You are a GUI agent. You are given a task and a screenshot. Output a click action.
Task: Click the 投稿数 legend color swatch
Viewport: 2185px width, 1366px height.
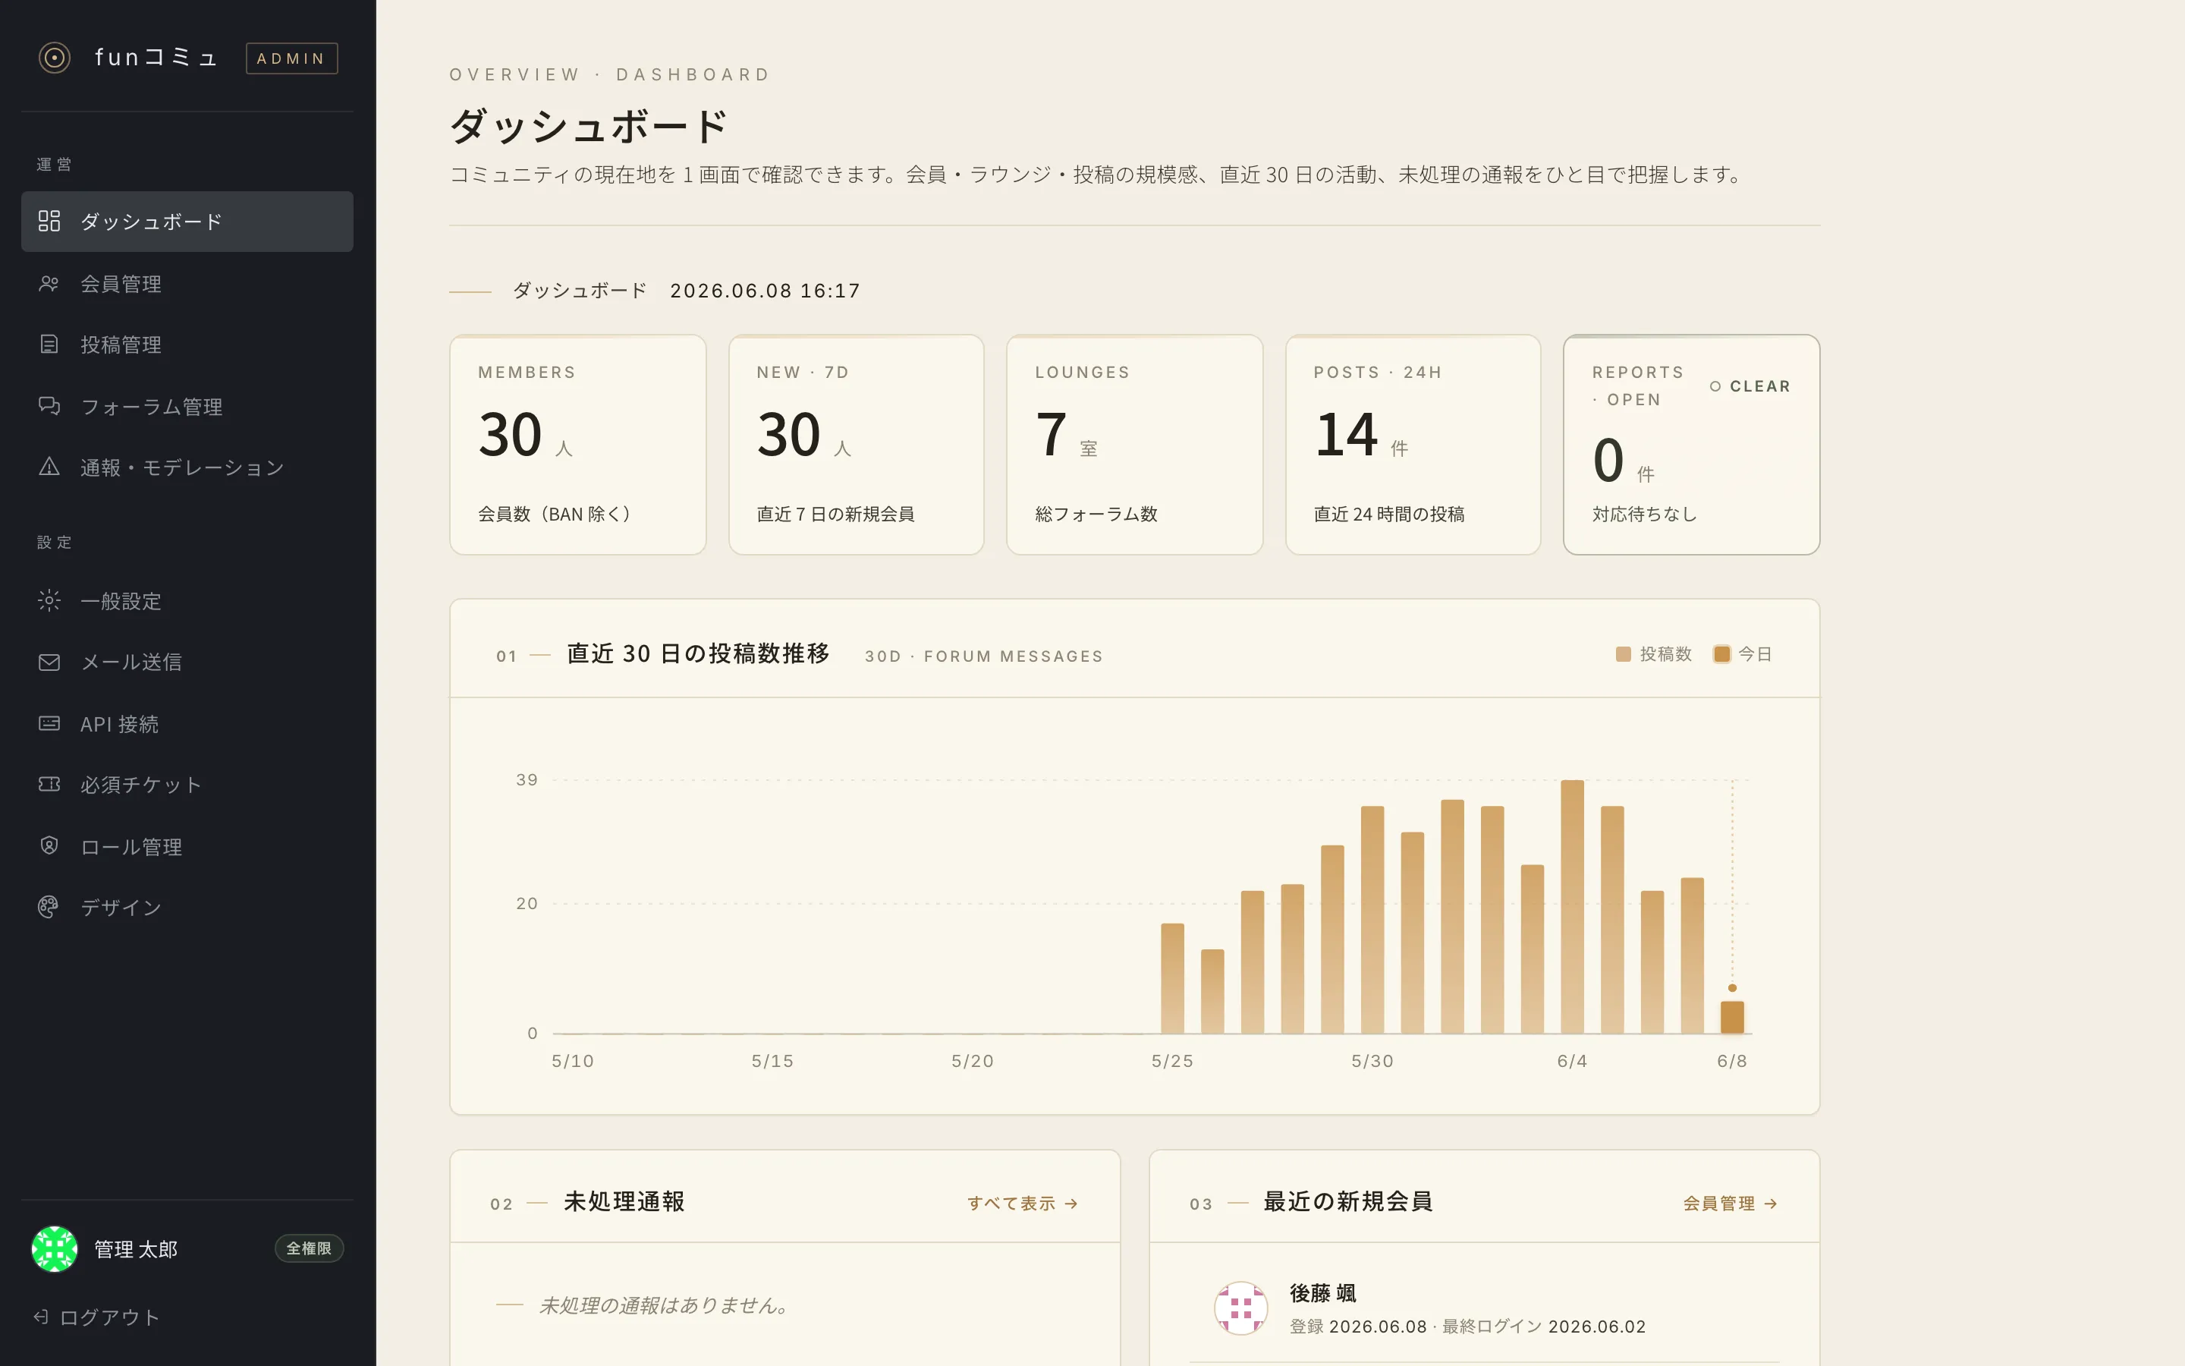(1624, 654)
